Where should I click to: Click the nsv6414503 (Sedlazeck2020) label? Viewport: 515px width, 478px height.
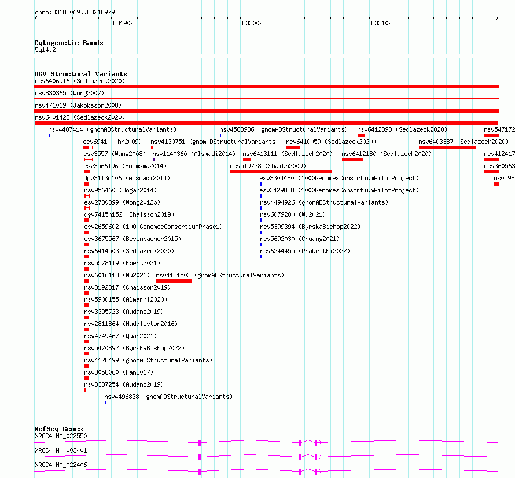click(x=129, y=251)
